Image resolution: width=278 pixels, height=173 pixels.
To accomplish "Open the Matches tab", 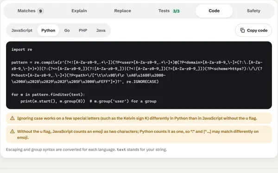I will coord(31,11).
